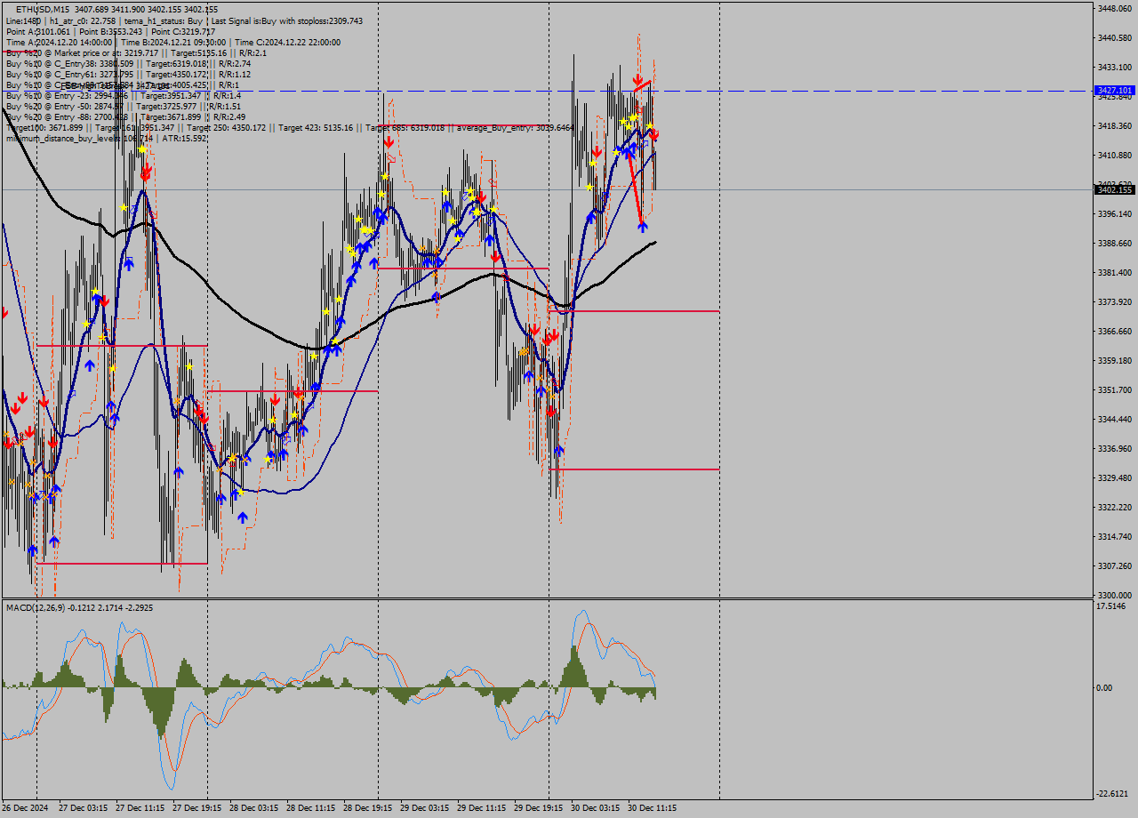Click the 3366.660 price axis label
1138x818 pixels.
[1114, 331]
